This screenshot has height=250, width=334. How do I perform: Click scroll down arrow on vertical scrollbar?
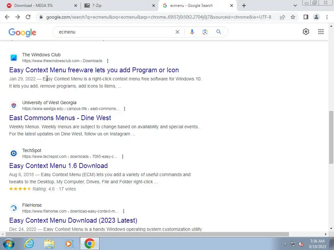pyautogui.click(x=331, y=229)
